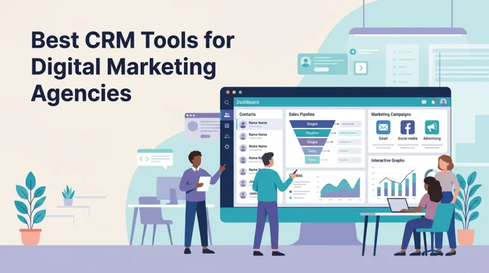
Task: Expand the floating right-chevron arrow box
Action: pyautogui.click(x=361, y=67)
